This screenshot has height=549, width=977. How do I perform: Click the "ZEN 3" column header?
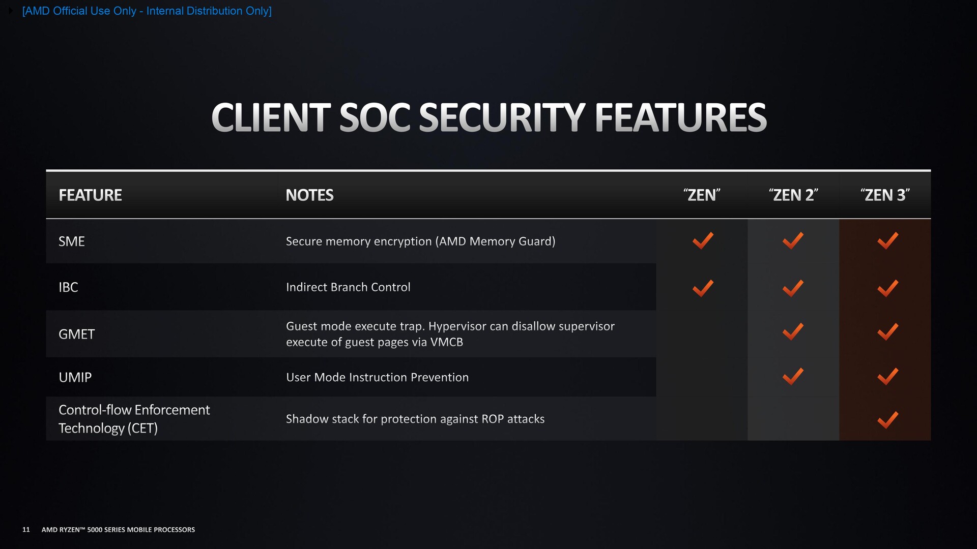click(x=885, y=195)
